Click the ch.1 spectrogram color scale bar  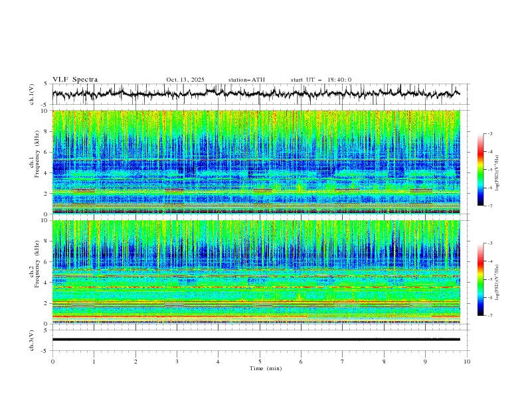click(480, 169)
